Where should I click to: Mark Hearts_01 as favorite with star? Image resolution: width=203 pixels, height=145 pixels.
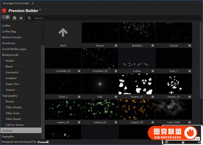[x=153, y=97]
